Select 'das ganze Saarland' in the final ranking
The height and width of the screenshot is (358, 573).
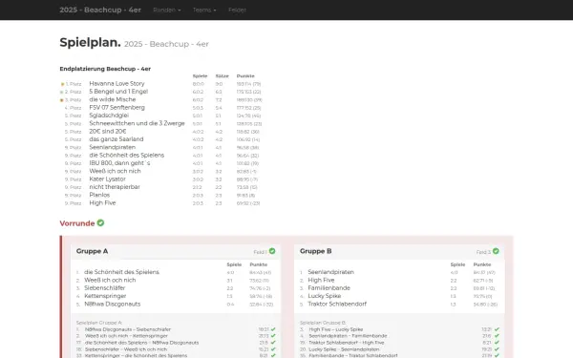[x=117, y=139]
